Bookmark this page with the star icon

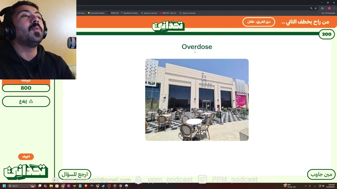coord(316,8)
